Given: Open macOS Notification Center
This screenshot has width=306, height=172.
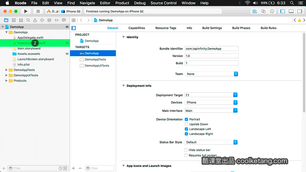Looking at the screenshot, I should (301, 3).
